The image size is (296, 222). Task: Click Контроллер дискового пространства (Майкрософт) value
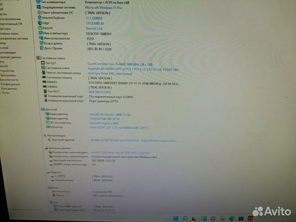click(x=124, y=157)
